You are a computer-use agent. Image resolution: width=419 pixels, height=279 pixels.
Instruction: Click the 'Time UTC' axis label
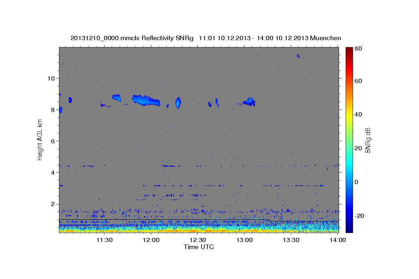click(x=199, y=247)
